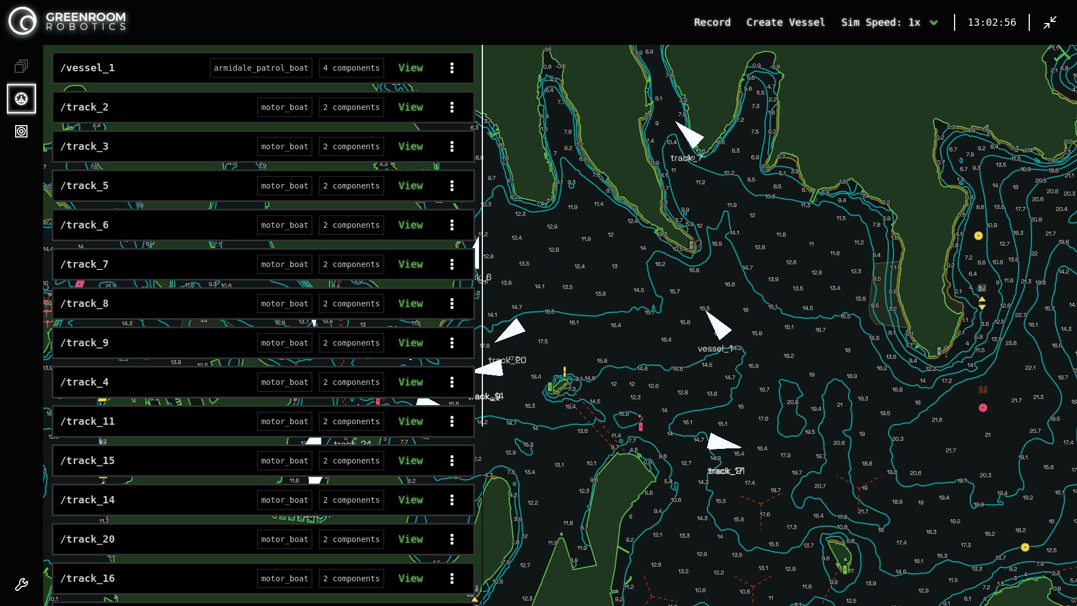This screenshot has width=1077, height=606.
Task: Open the more-options menu for /track_4
Action: click(452, 382)
